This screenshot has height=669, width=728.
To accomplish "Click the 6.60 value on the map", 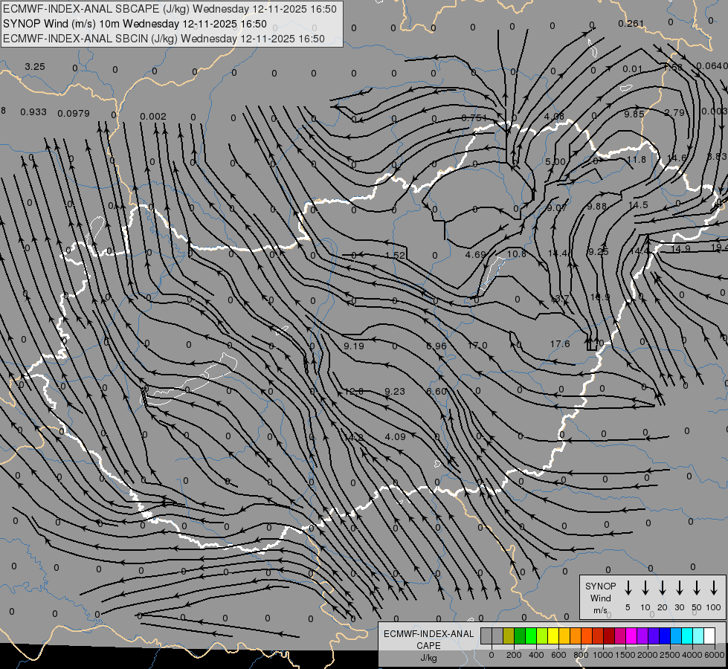I will (436, 392).
